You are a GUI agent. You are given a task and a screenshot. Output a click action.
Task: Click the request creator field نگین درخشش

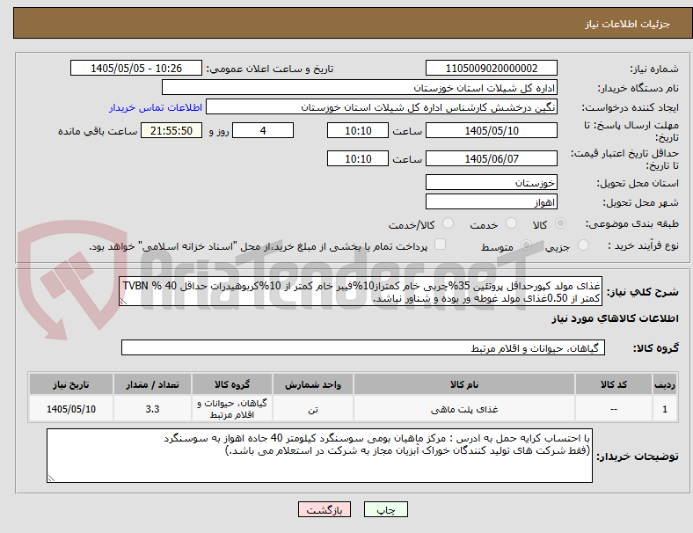point(382,107)
